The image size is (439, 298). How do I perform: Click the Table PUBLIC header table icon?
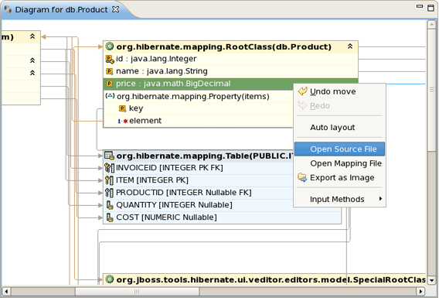[x=109, y=156]
